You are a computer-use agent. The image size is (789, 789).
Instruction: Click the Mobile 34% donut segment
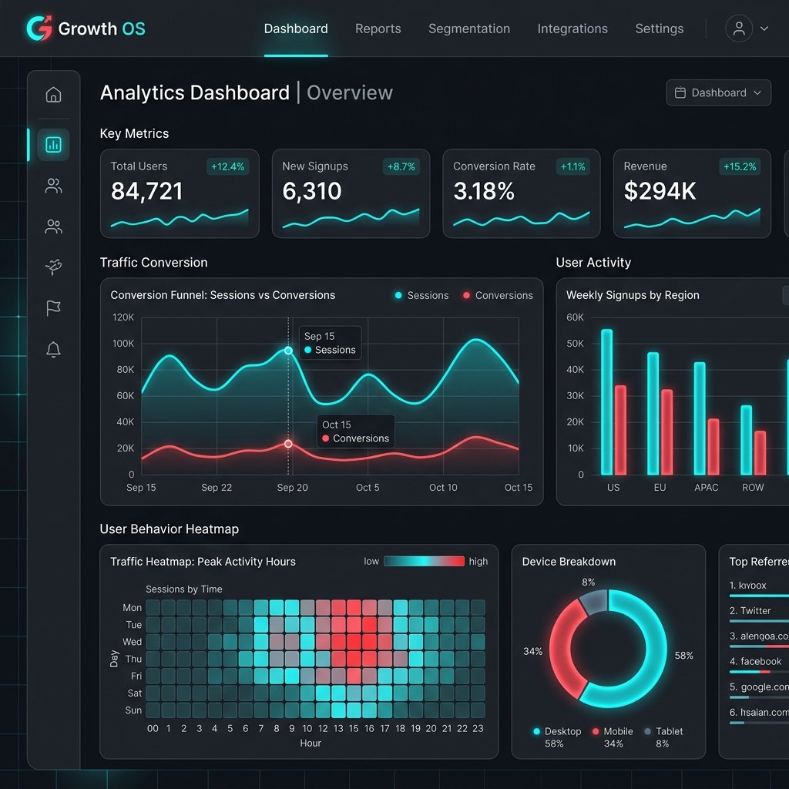(560, 649)
